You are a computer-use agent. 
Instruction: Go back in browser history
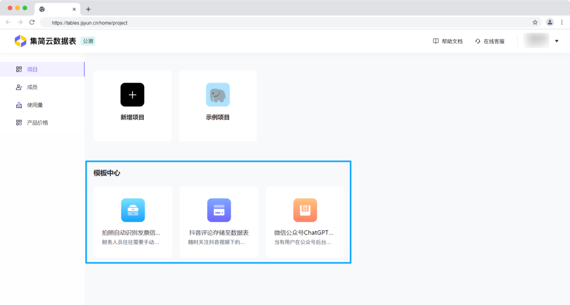[8, 23]
